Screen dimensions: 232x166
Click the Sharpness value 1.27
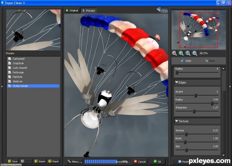pos(215,107)
